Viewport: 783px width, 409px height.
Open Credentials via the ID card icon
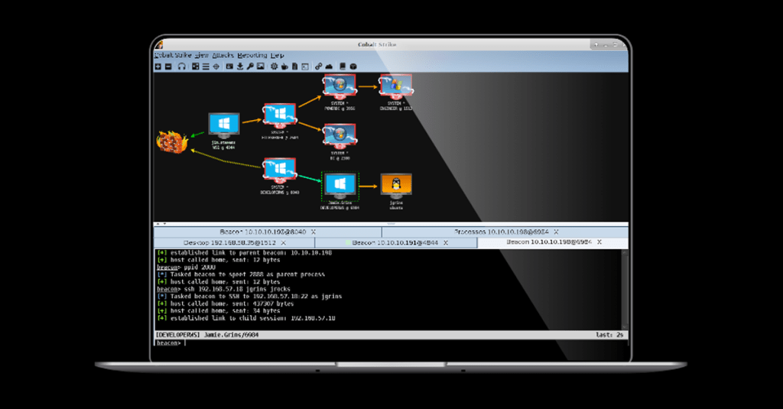click(229, 67)
